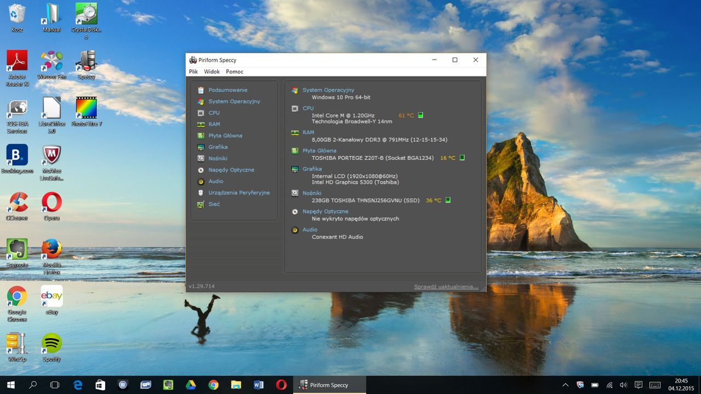Click the motherboard temperature 16 °C

point(447,158)
